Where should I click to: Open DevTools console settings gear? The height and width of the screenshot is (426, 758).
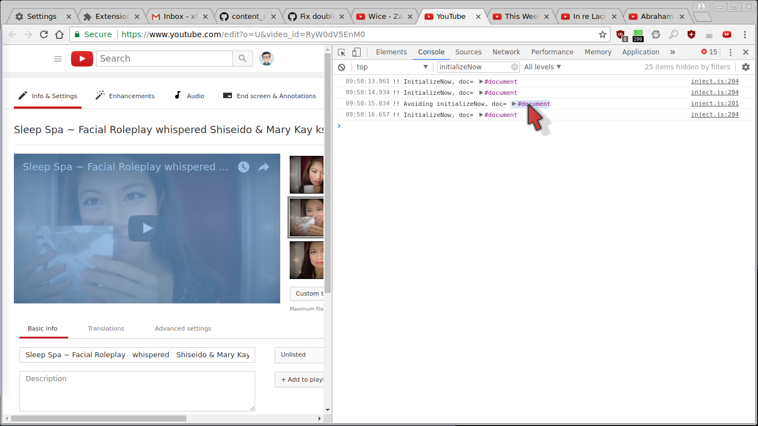[746, 67]
